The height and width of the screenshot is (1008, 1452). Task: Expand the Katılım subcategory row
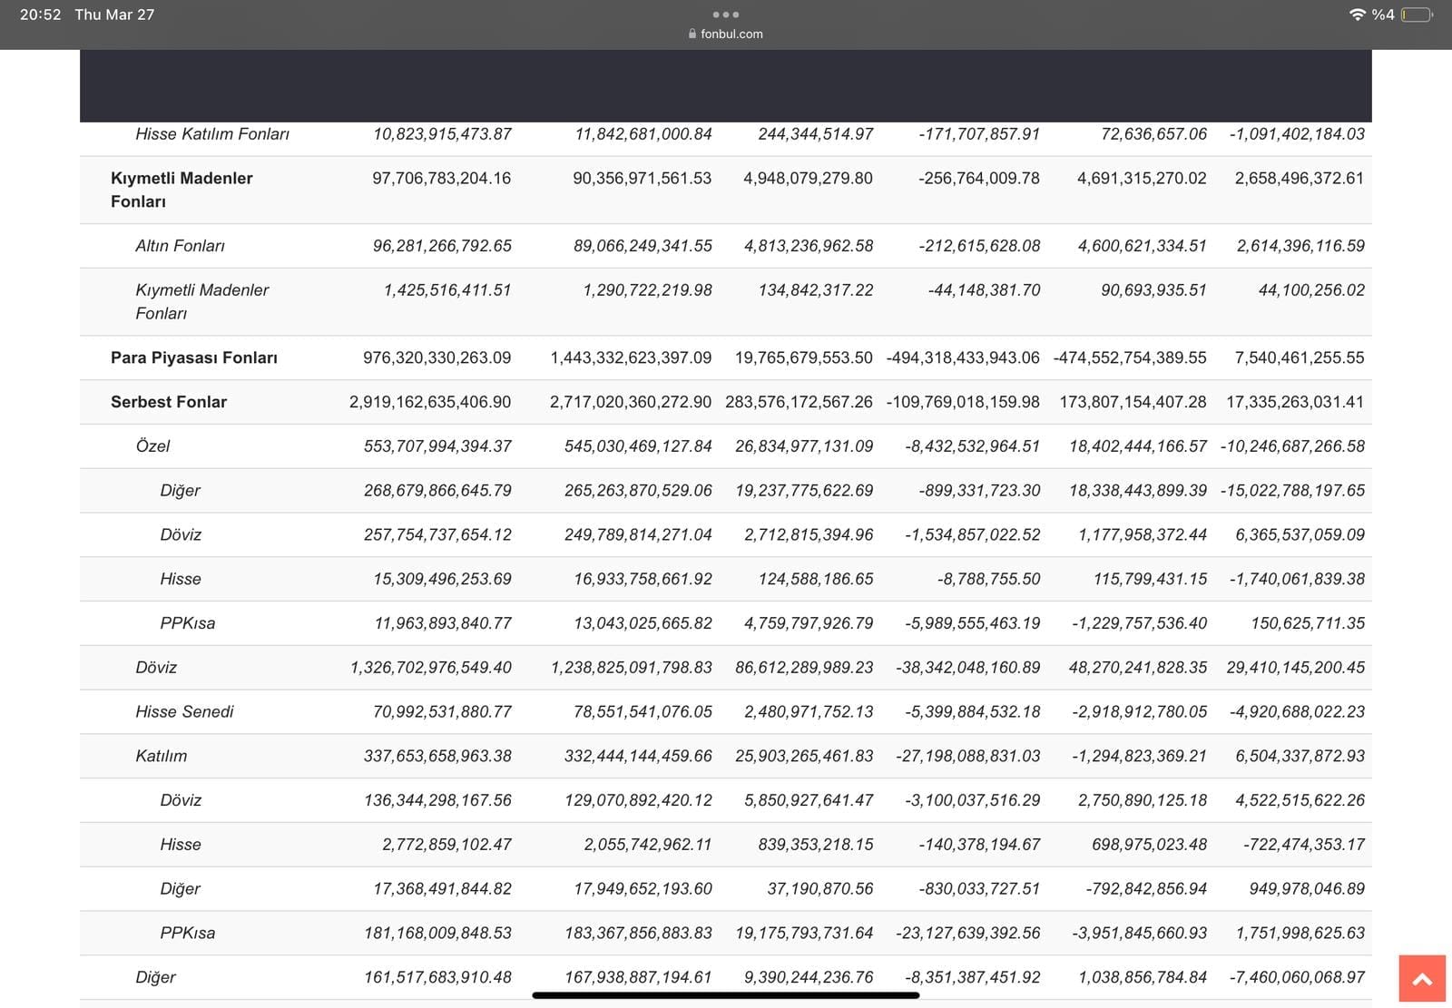[161, 756]
